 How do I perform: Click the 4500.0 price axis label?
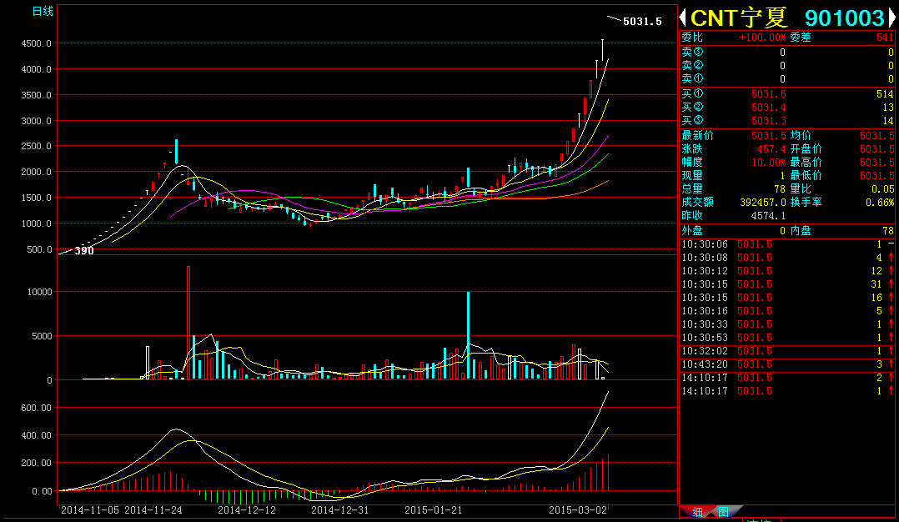coord(36,43)
